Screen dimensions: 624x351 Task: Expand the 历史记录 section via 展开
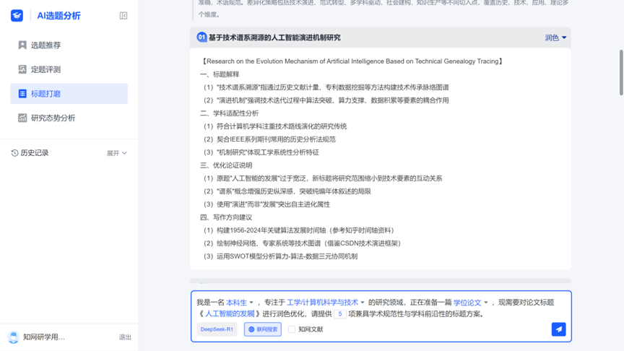(x=116, y=153)
